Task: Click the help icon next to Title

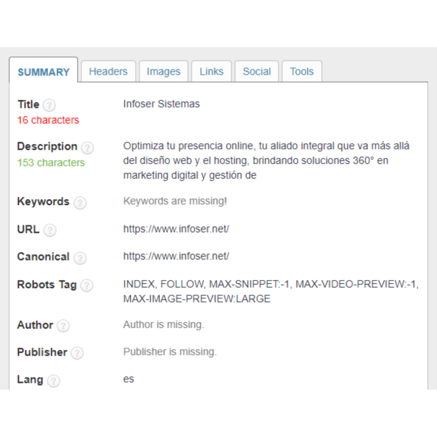Action: (x=50, y=105)
